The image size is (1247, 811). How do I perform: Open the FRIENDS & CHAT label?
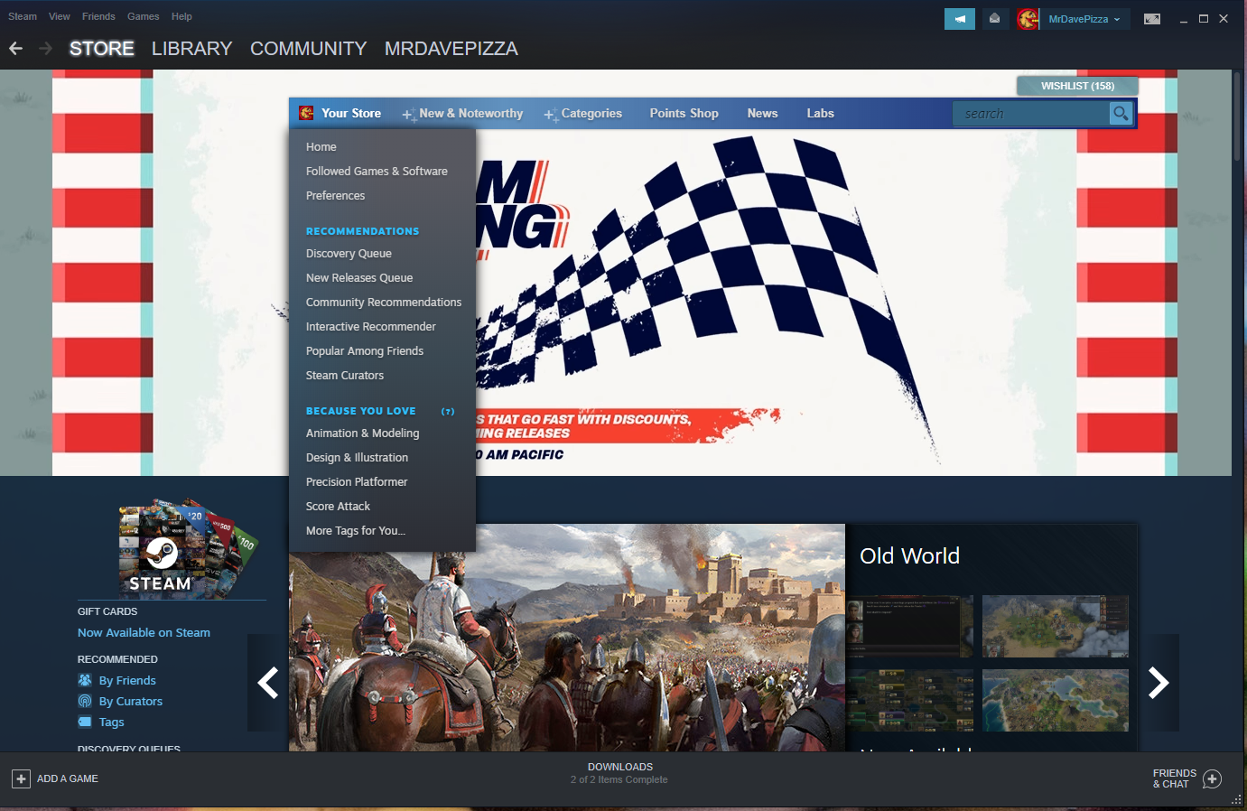click(x=1174, y=778)
